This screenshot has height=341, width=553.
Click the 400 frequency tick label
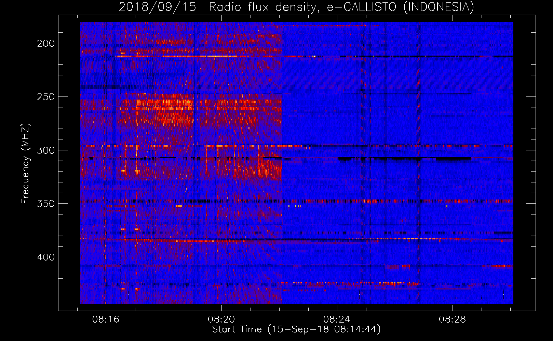tap(46, 257)
